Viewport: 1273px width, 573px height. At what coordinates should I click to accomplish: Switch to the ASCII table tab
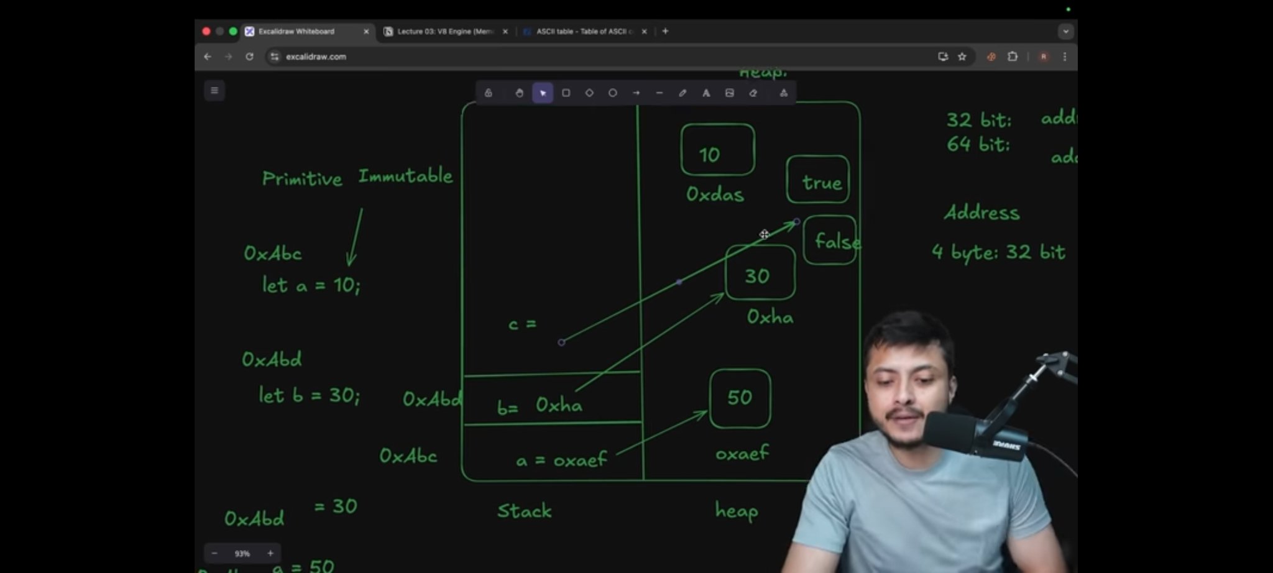pyautogui.click(x=584, y=31)
